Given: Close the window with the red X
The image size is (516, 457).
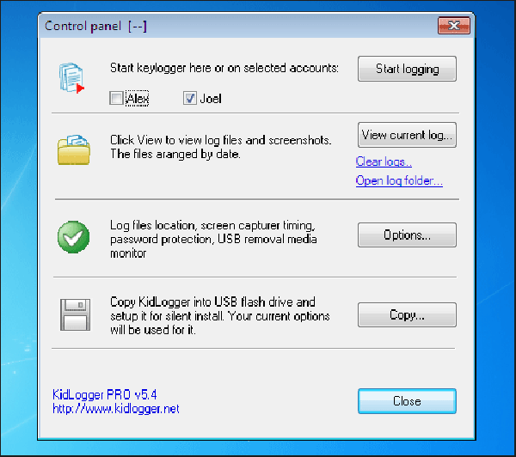Looking at the screenshot, I should click(454, 25).
